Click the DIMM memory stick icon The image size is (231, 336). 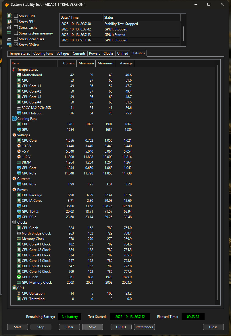[x=19, y=162]
